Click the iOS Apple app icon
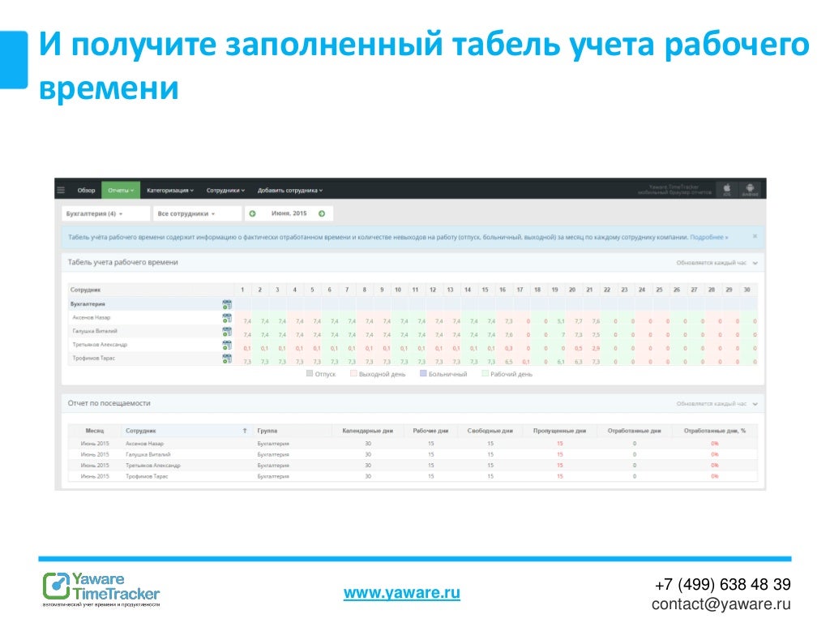 [x=727, y=190]
